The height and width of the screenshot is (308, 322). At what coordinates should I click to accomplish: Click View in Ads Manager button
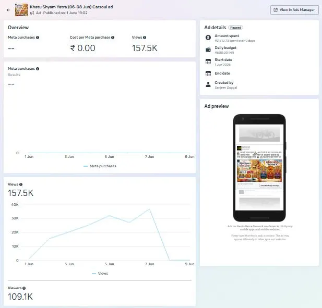[295, 9]
